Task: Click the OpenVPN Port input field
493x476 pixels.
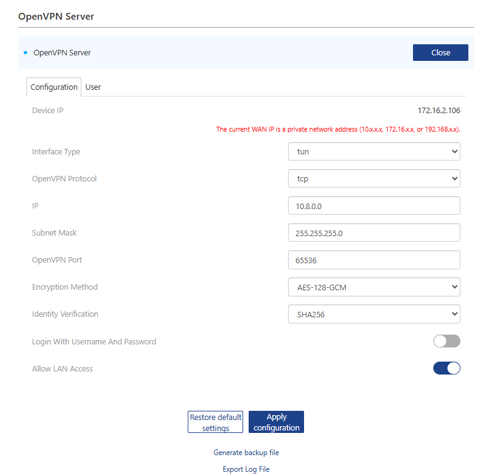Action: click(x=374, y=260)
